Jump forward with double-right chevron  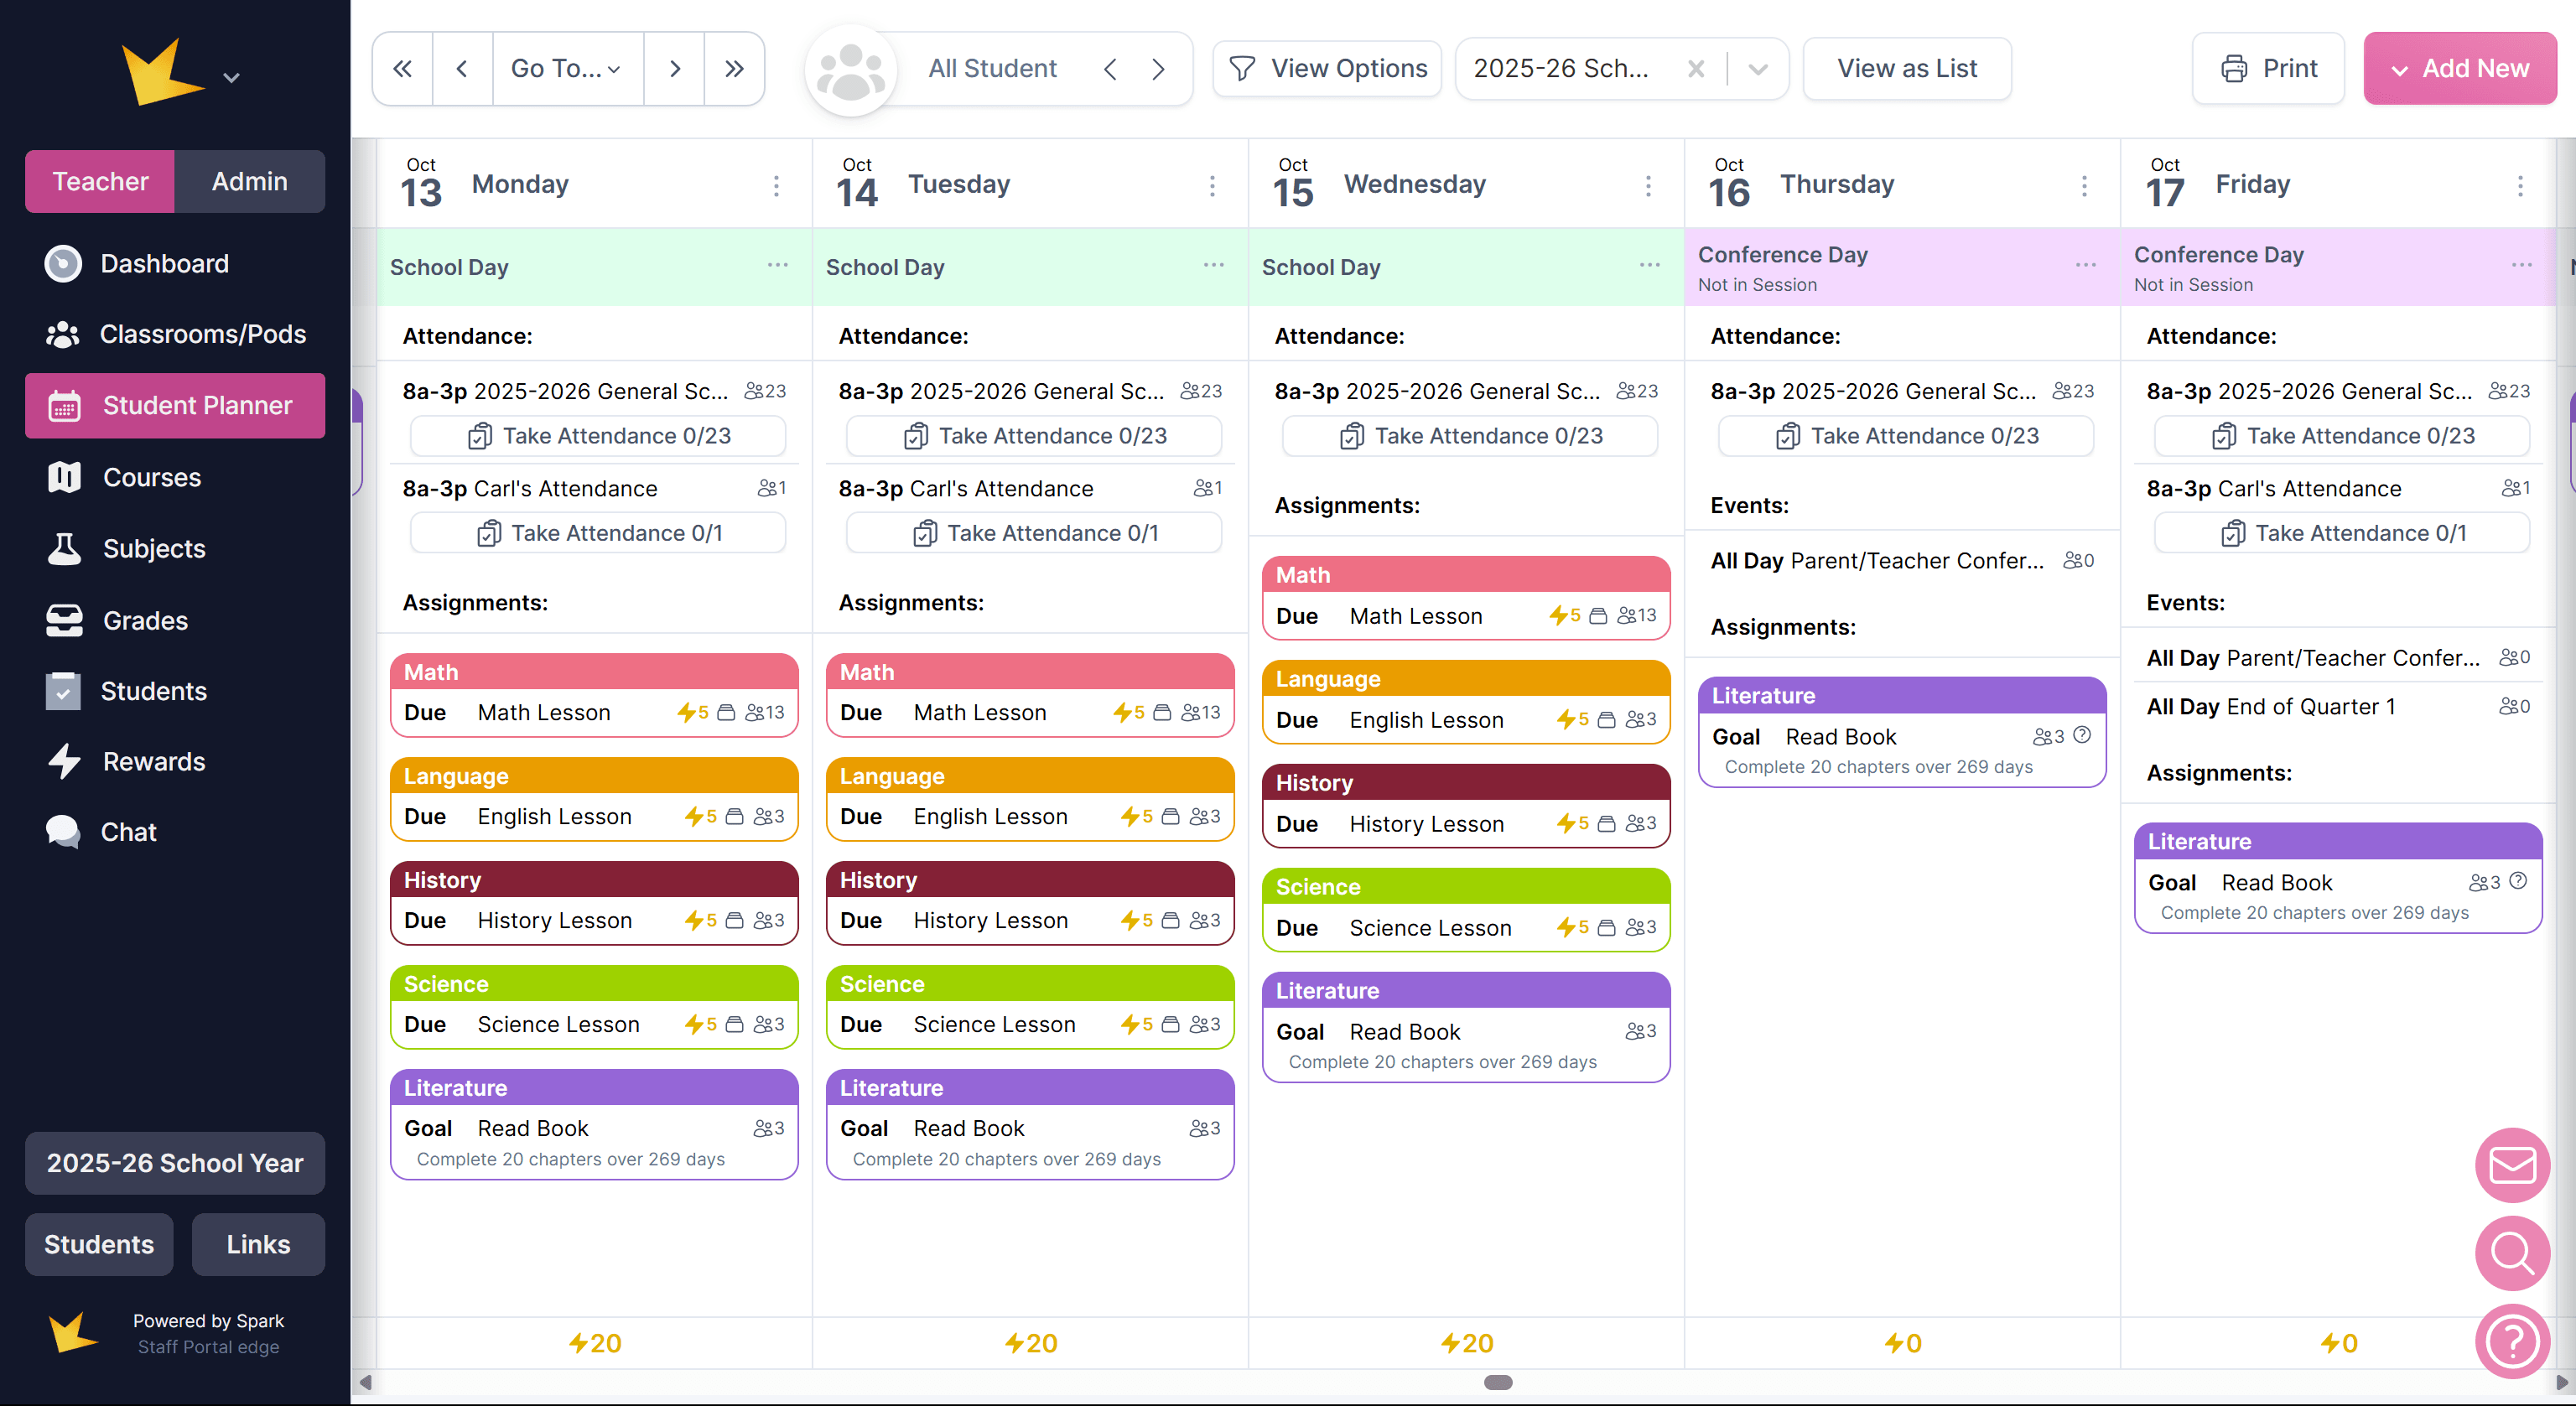[734, 68]
